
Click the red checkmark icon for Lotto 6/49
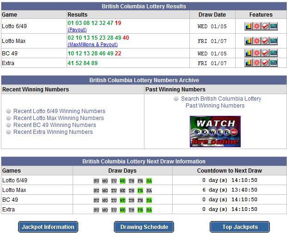[x=265, y=26]
